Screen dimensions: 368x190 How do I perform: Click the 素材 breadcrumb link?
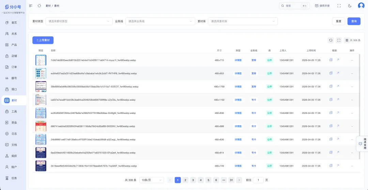coord(48,6)
